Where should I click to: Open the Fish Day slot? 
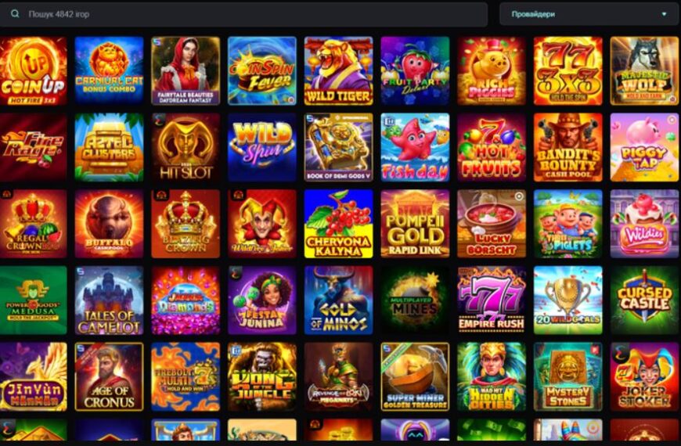pyautogui.click(x=415, y=147)
